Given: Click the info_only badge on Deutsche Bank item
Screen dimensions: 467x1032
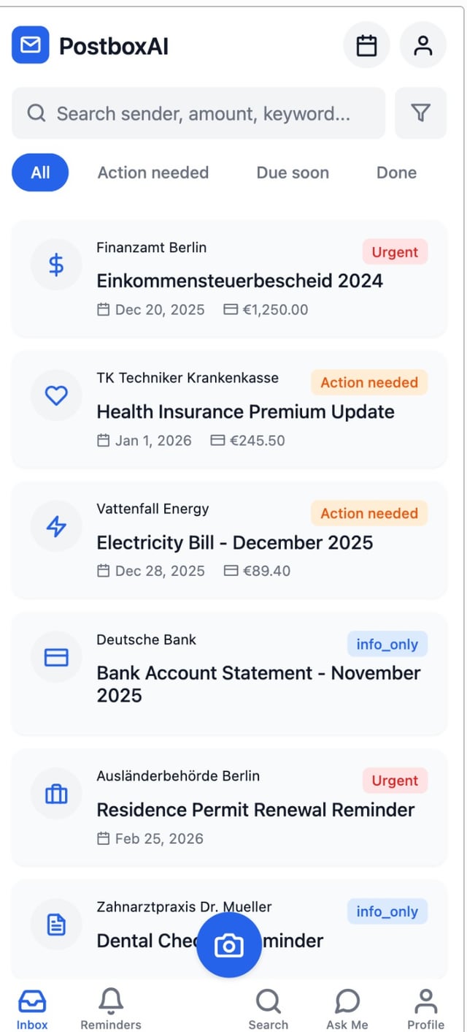Looking at the screenshot, I should [x=387, y=645].
